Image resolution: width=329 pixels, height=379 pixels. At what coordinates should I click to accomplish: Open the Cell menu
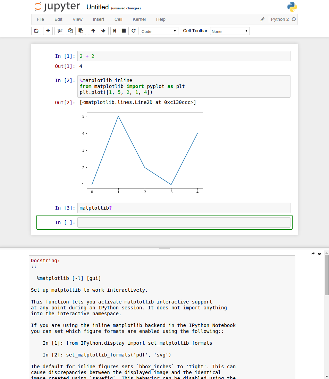click(x=118, y=19)
